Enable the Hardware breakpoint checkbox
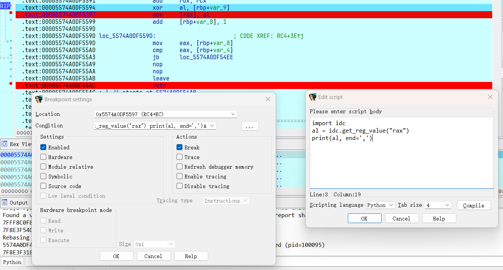Screen dimensions: 503x270 [x=43, y=157]
